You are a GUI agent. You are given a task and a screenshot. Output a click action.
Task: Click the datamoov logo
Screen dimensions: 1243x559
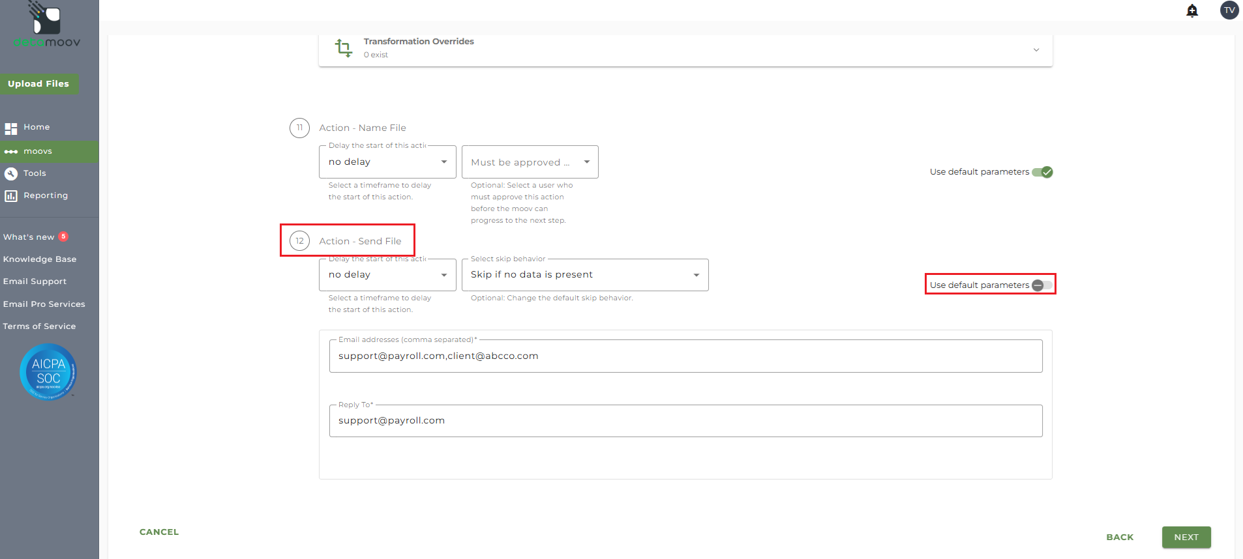click(47, 26)
